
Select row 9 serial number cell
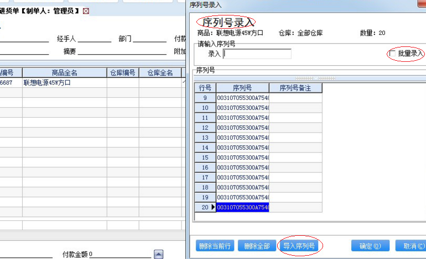pyautogui.click(x=242, y=98)
